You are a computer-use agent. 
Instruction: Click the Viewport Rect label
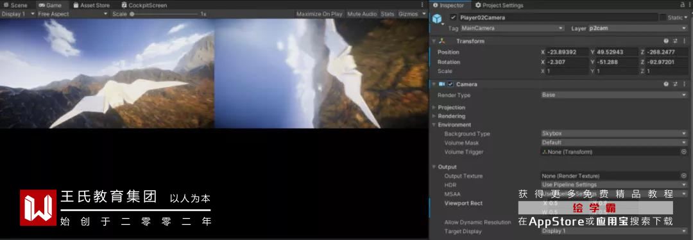coord(463,204)
